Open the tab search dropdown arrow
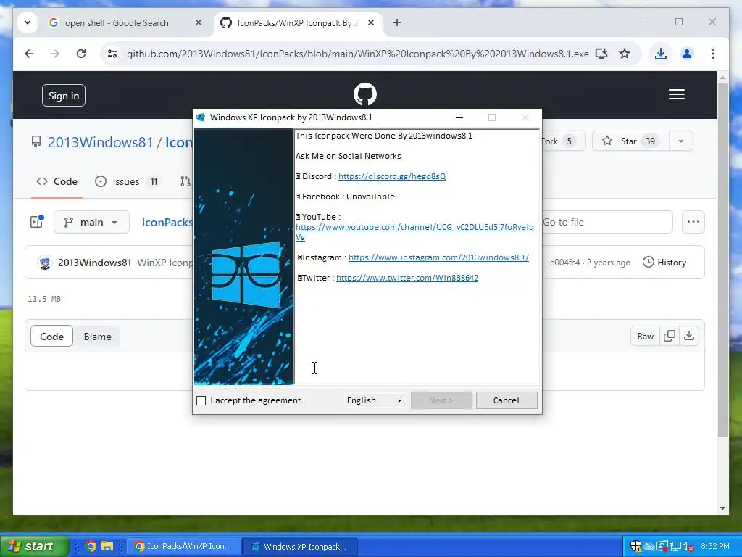This screenshot has height=557, width=742. 28,22
